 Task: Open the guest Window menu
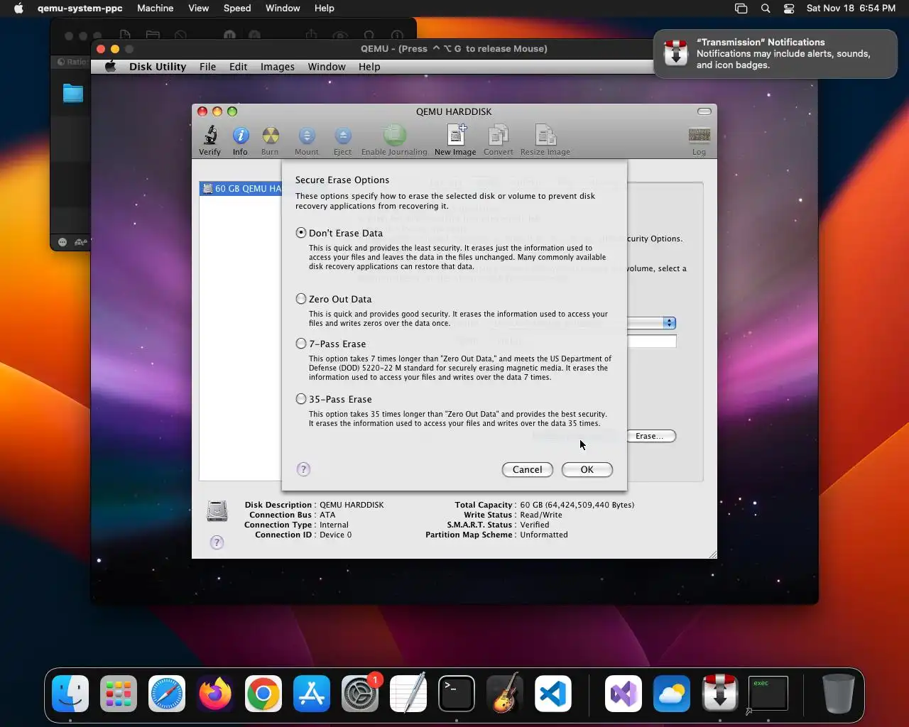point(327,67)
